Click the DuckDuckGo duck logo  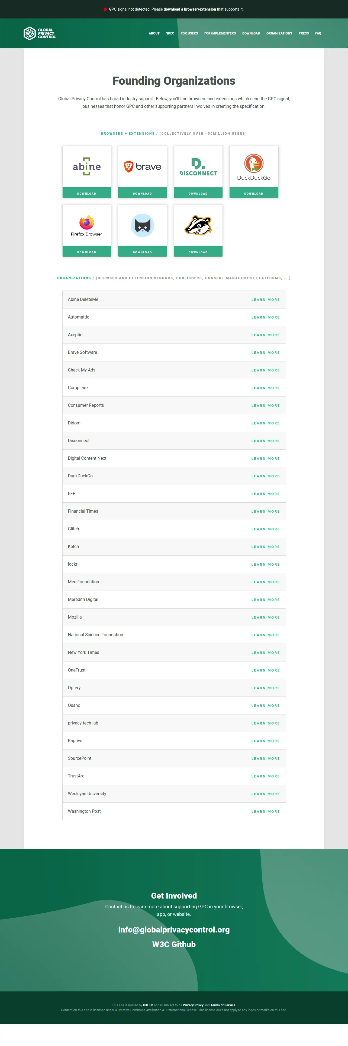[x=254, y=163]
